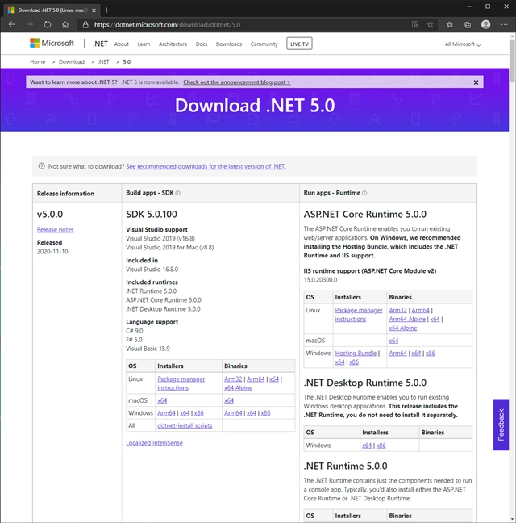
Task: Add this page to favorites star icon
Action: [430, 24]
